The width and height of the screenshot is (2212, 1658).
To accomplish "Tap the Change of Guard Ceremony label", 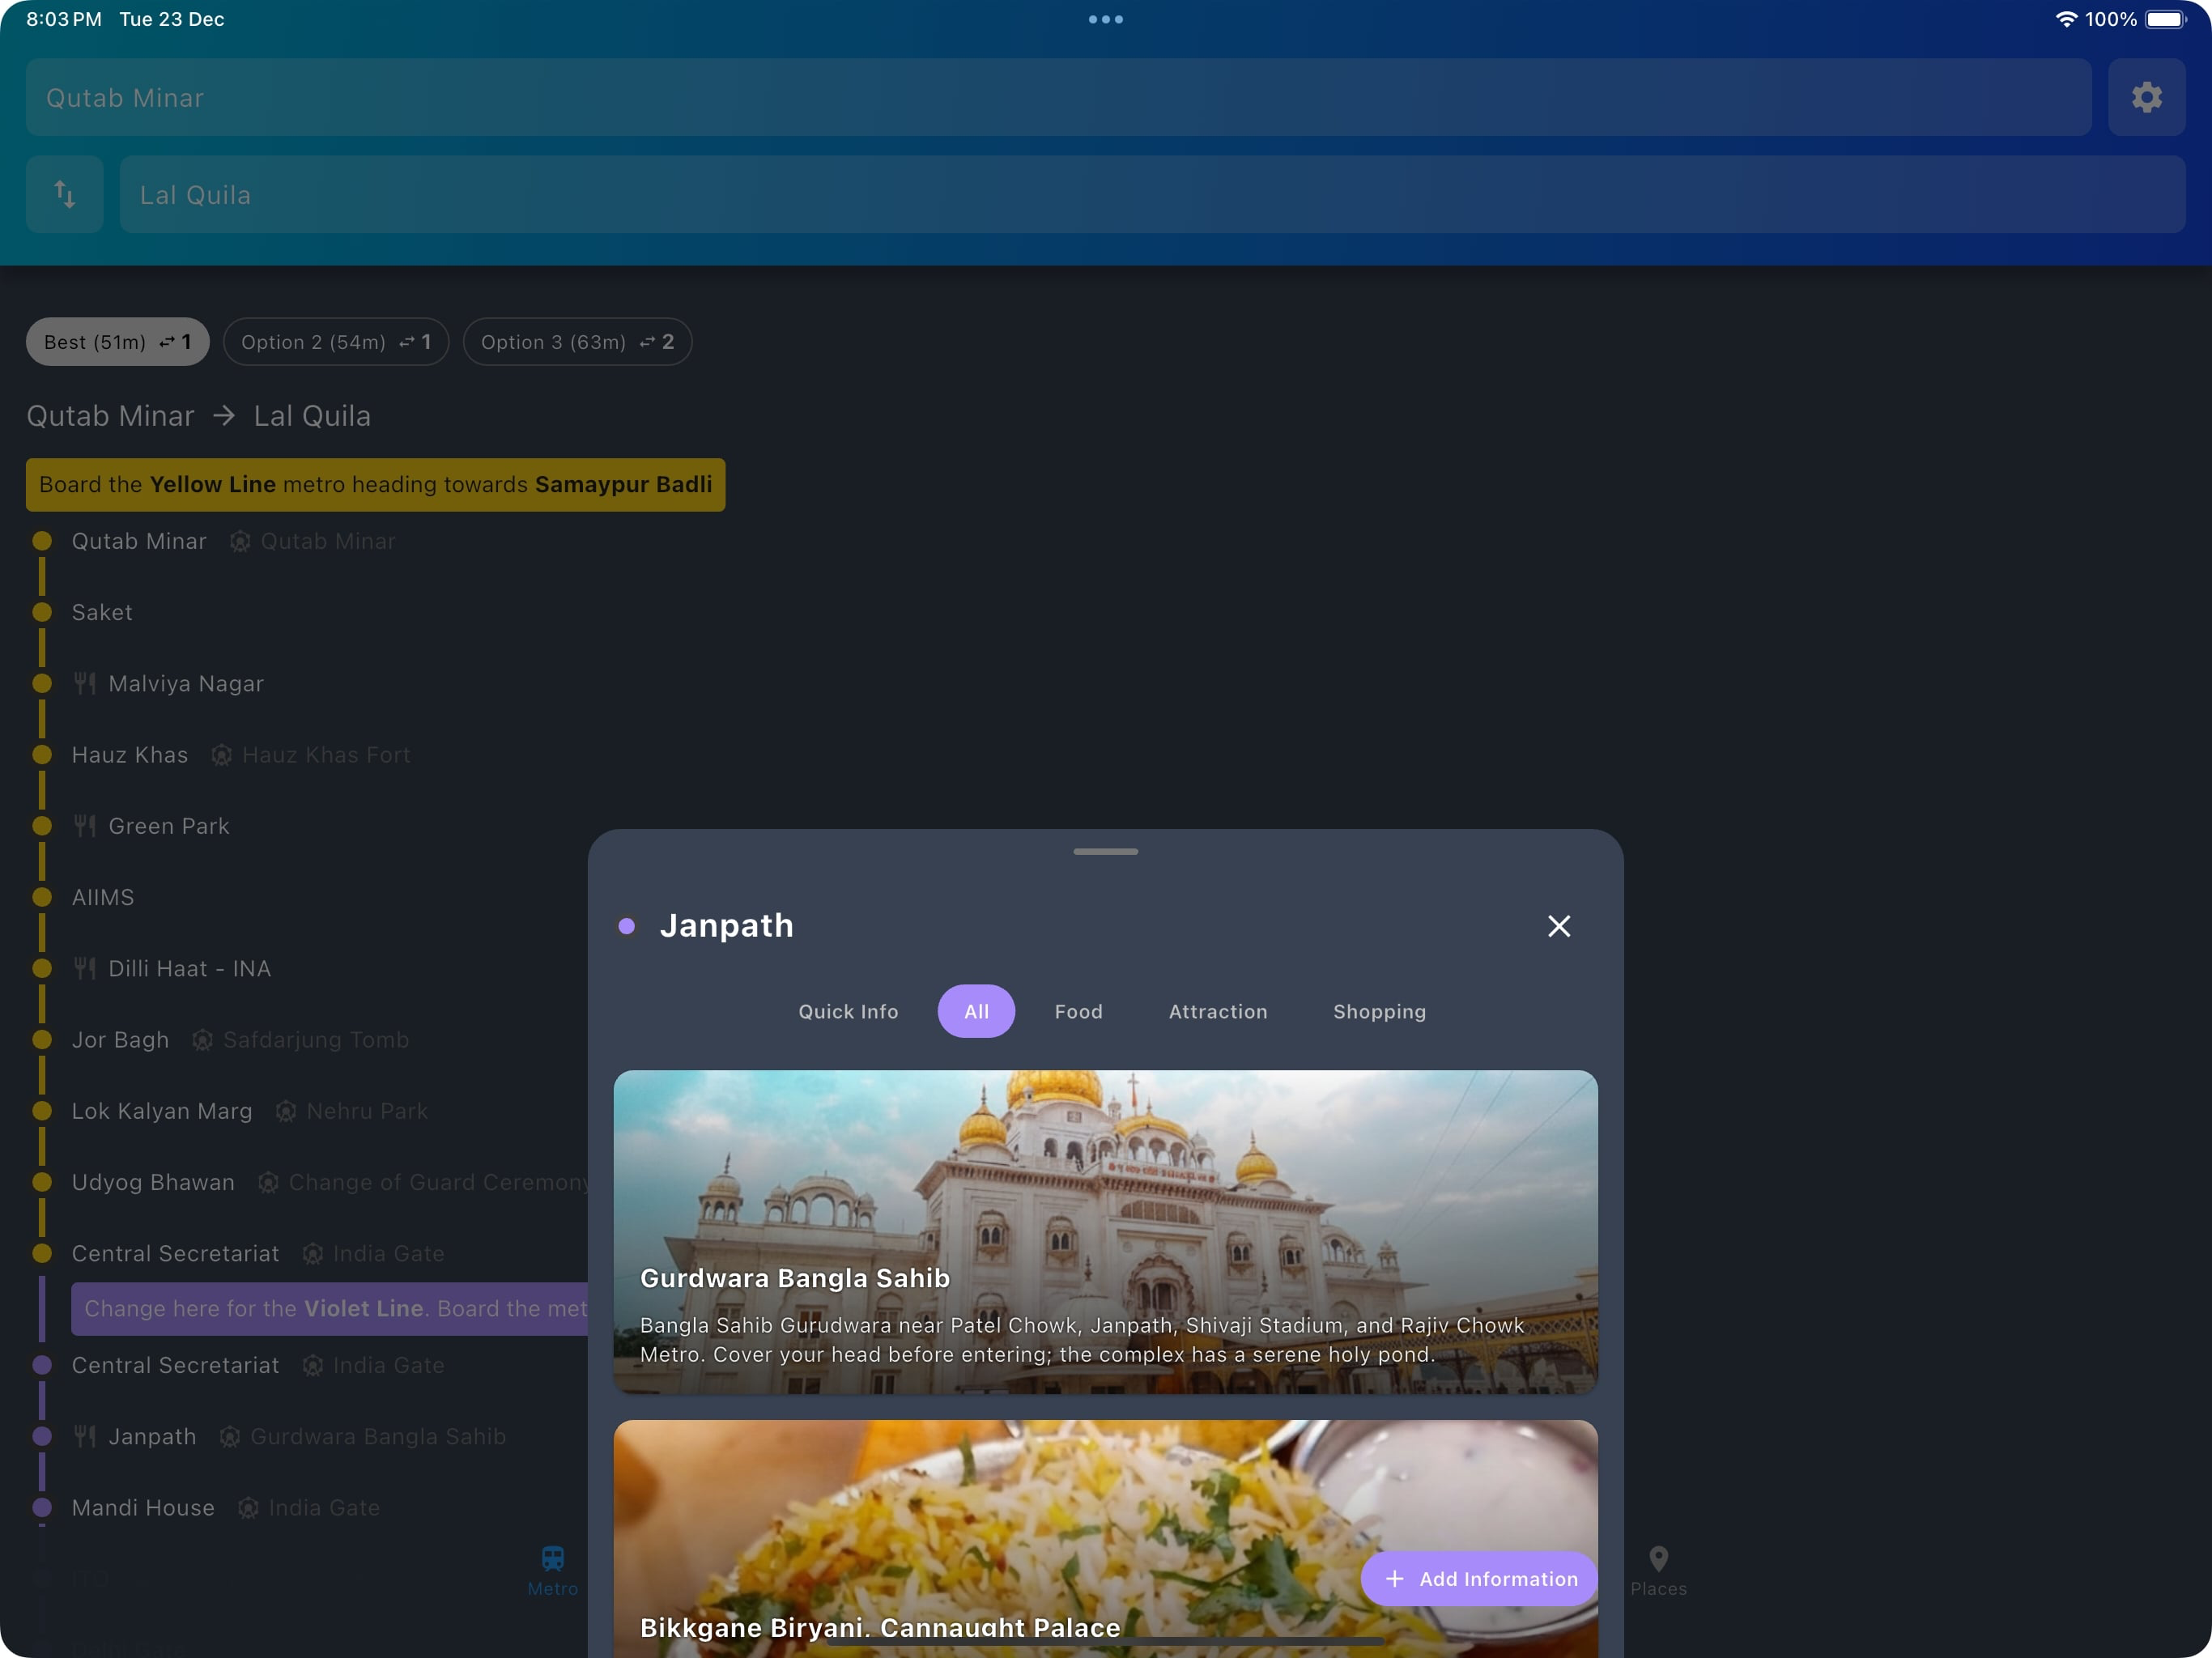I will click(438, 1183).
